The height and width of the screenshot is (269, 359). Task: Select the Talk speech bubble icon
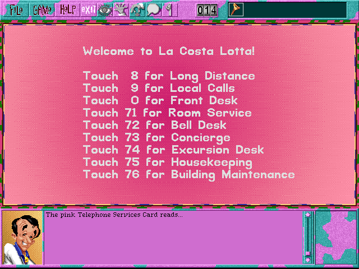tap(153, 10)
